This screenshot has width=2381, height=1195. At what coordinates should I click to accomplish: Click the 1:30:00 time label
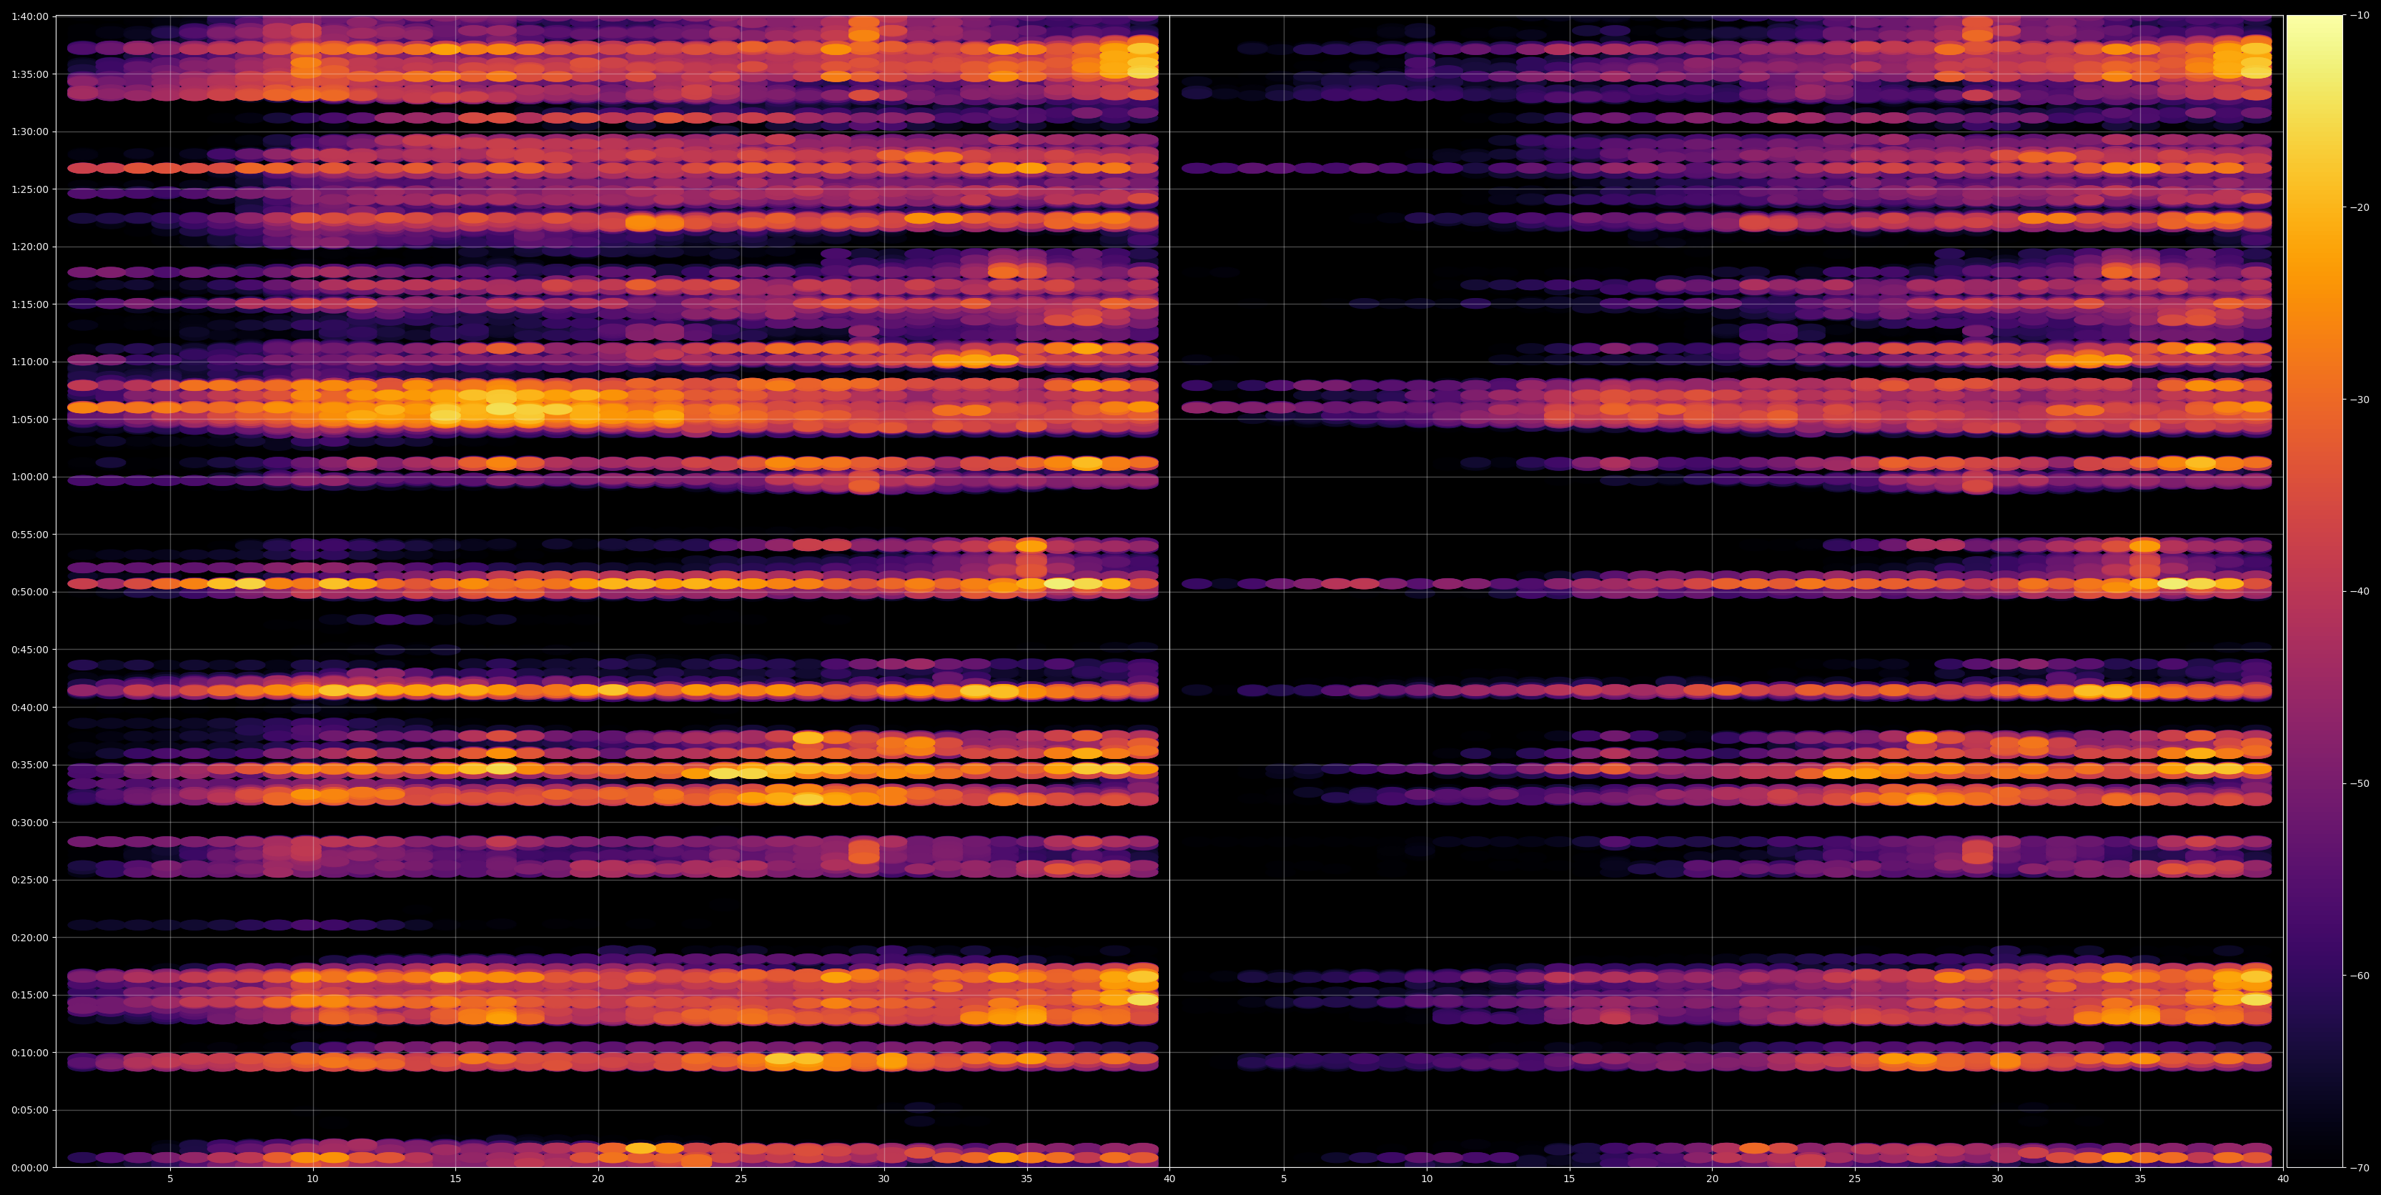[x=29, y=132]
